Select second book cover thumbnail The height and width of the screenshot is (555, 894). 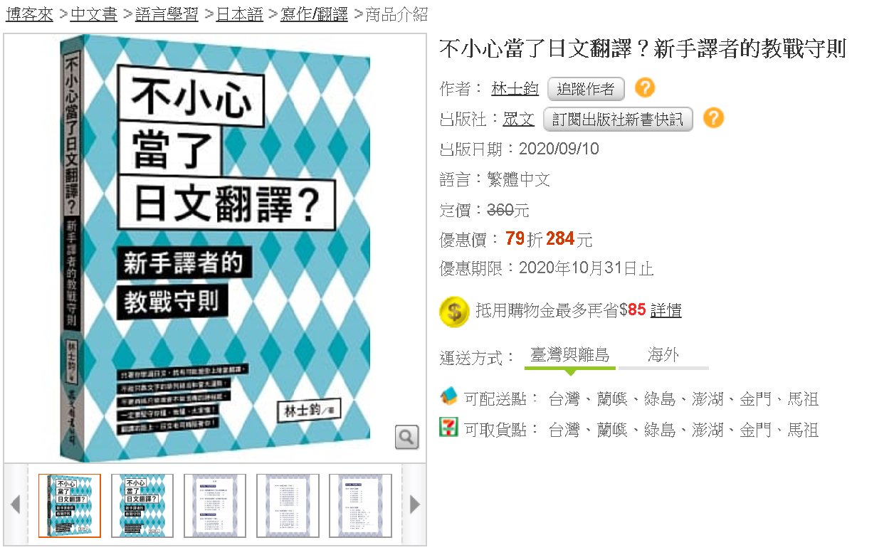(142, 505)
